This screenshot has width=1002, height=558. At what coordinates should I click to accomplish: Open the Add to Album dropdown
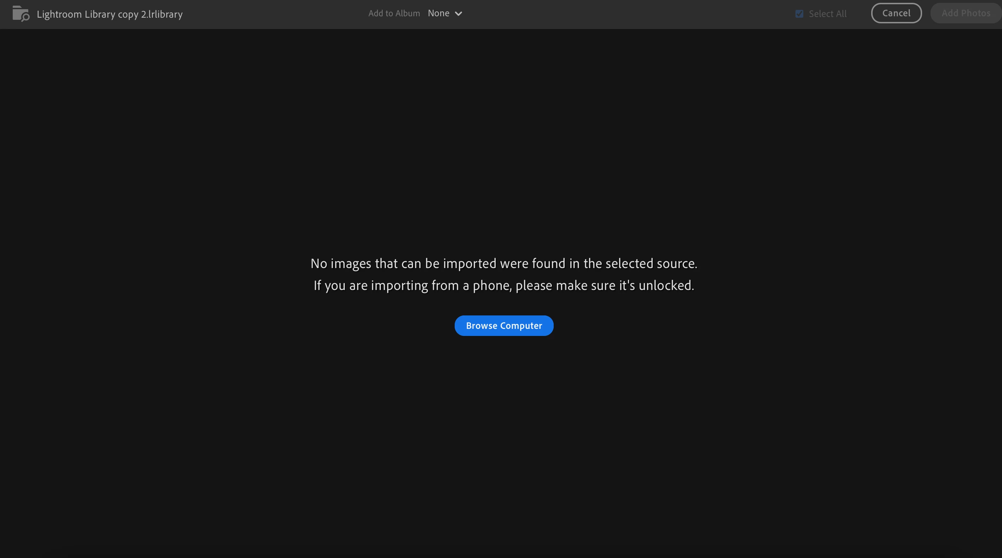click(x=444, y=13)
